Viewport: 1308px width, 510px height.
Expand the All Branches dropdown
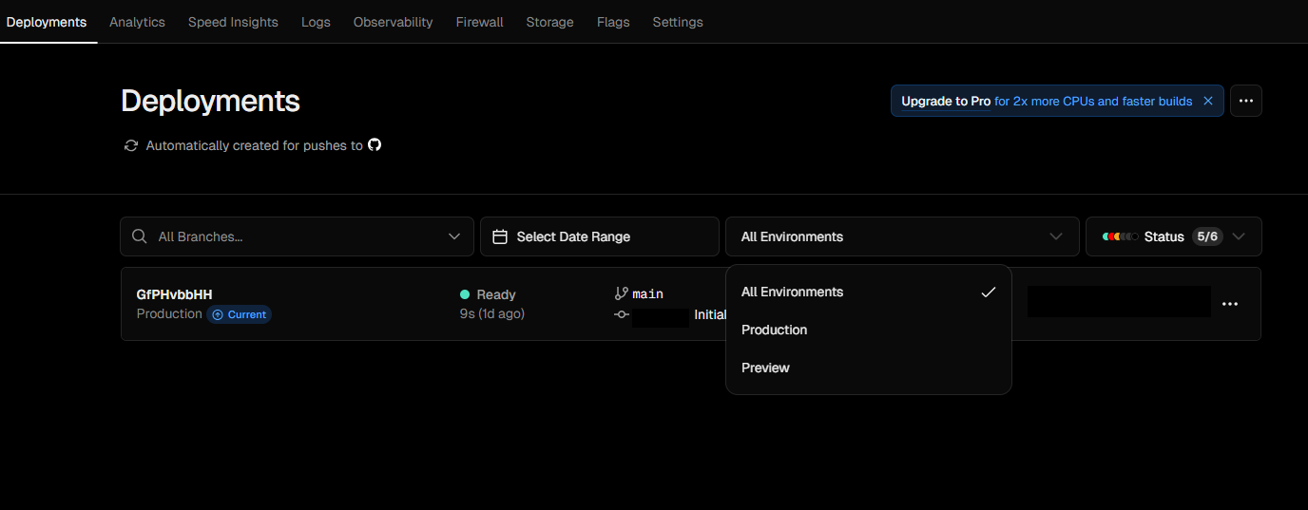coord(453,236)
